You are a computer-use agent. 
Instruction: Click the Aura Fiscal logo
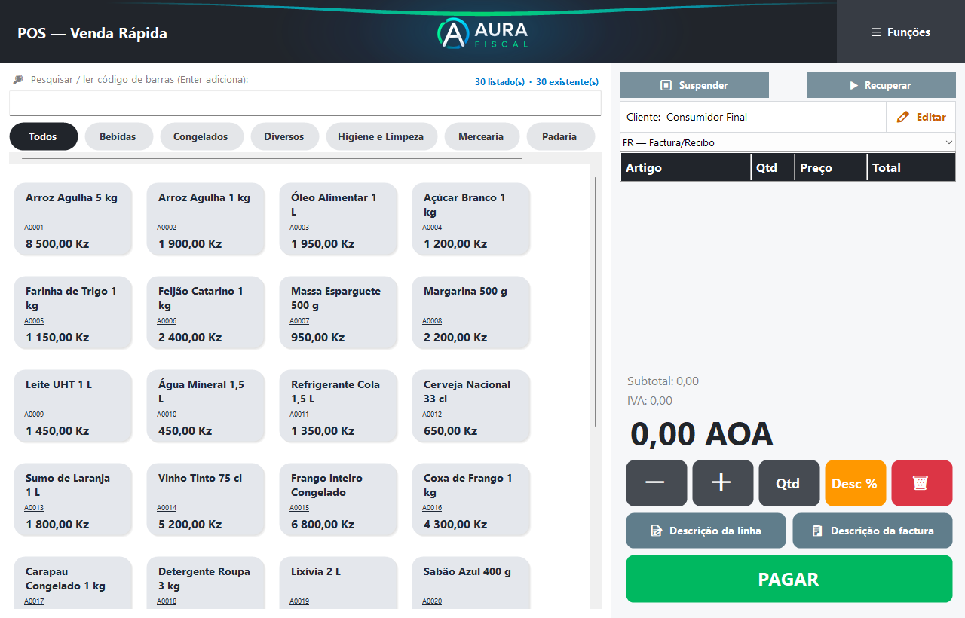point(482,33)
